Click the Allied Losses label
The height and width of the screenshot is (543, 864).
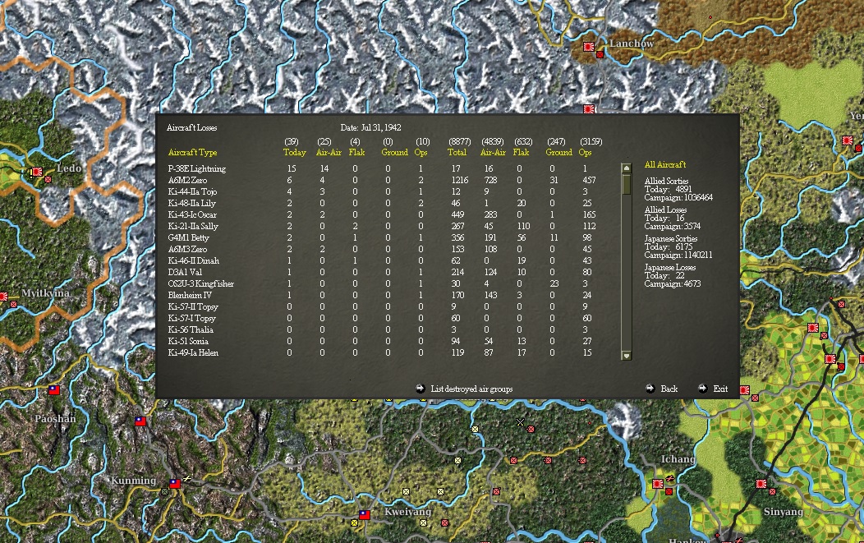pos(665,210)
